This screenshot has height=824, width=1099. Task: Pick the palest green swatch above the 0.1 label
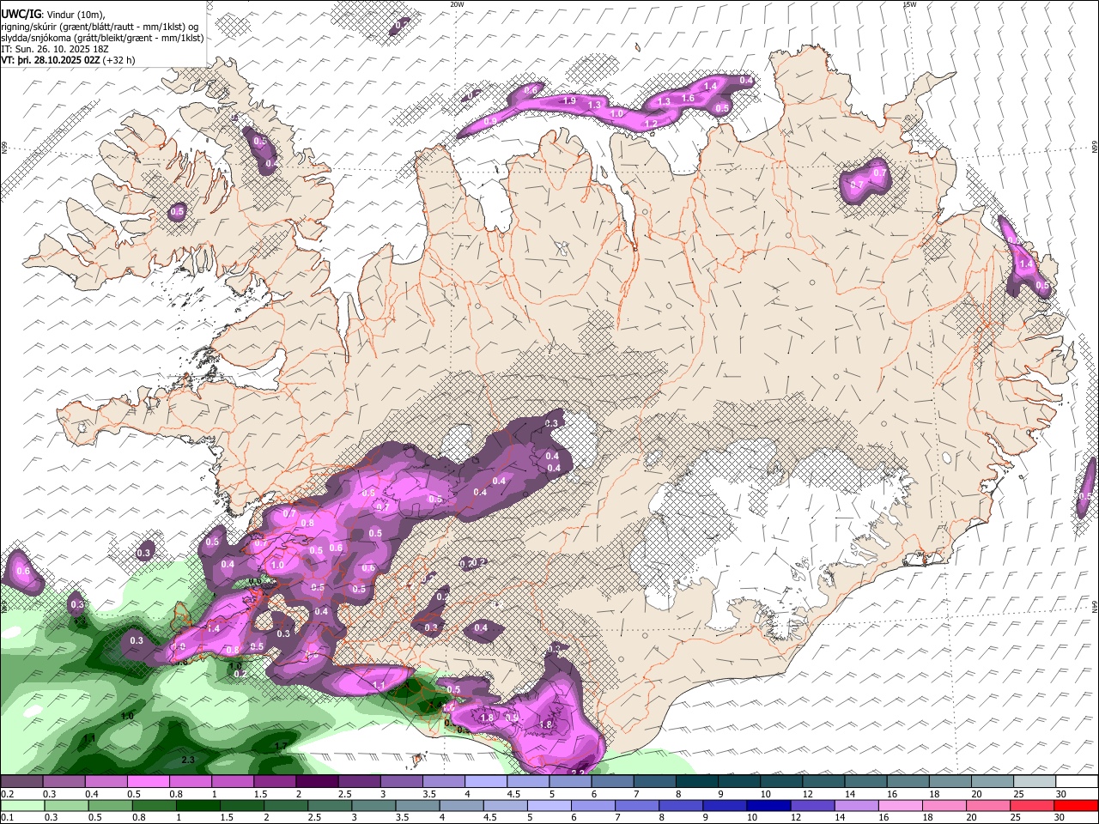[23, 805]
